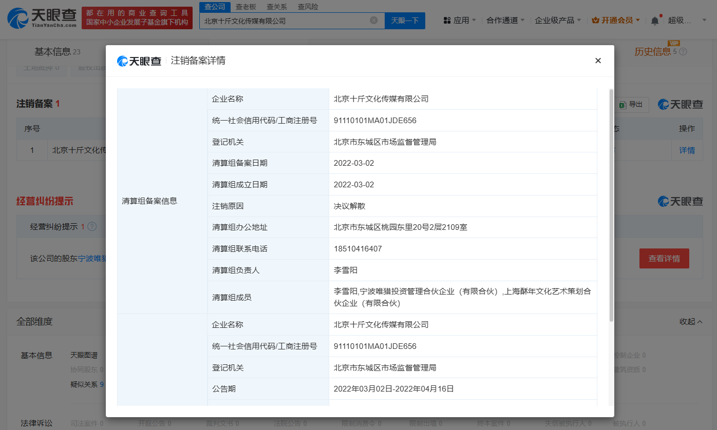Click the red 查看详情 button
This screenshot has width=717, height=430.
664,258
